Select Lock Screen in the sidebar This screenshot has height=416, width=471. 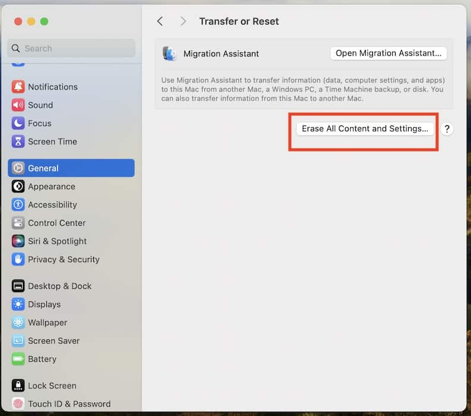click(52, 386)
